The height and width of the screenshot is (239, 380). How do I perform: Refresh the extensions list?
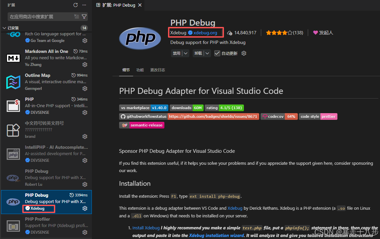pyautogui.click(x=76, y=5)
